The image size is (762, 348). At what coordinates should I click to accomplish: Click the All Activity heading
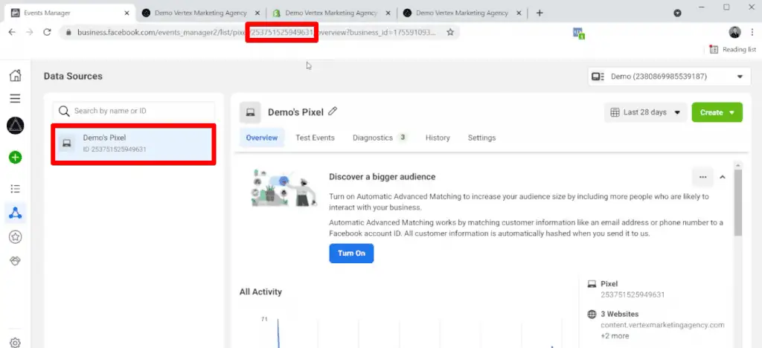pos(260,291)
